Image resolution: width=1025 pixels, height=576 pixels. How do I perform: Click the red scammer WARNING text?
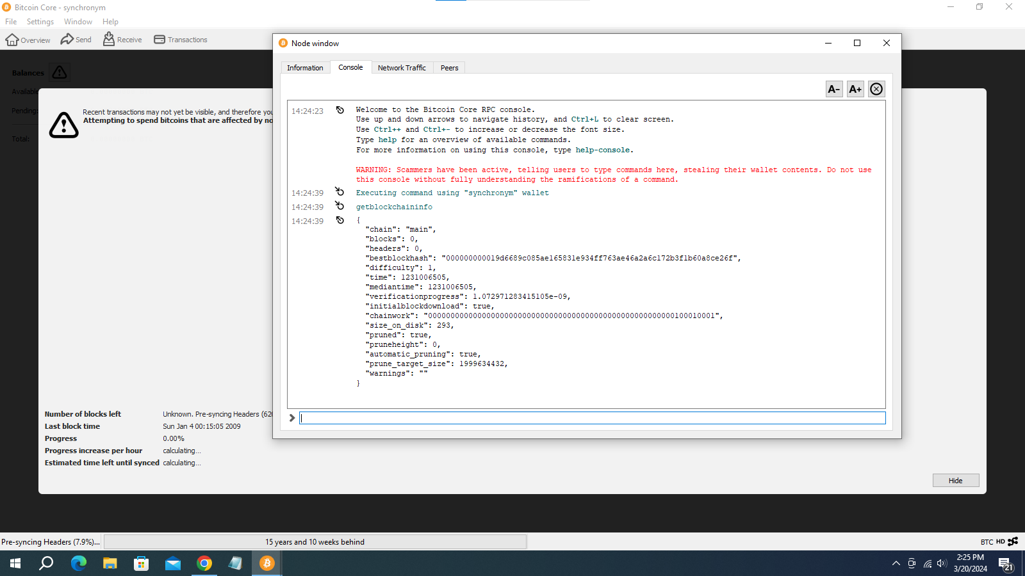click(614, 175)
